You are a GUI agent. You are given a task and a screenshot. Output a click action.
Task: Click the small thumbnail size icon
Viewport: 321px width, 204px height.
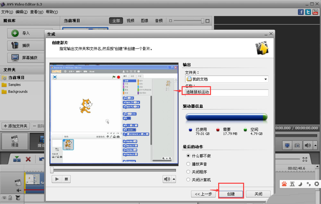pyautogui.click(x=170, y=21)
